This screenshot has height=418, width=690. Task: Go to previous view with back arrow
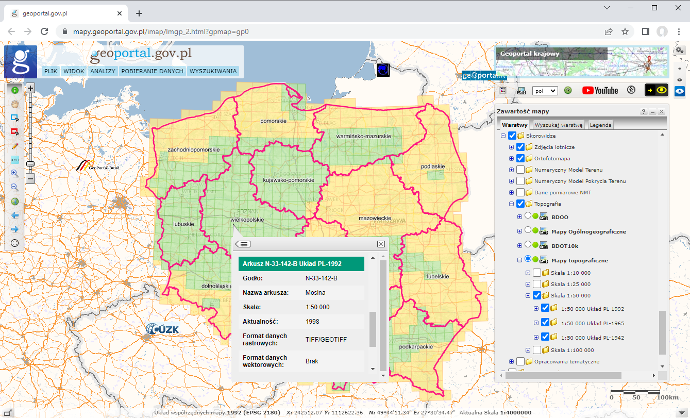(15, 215)
